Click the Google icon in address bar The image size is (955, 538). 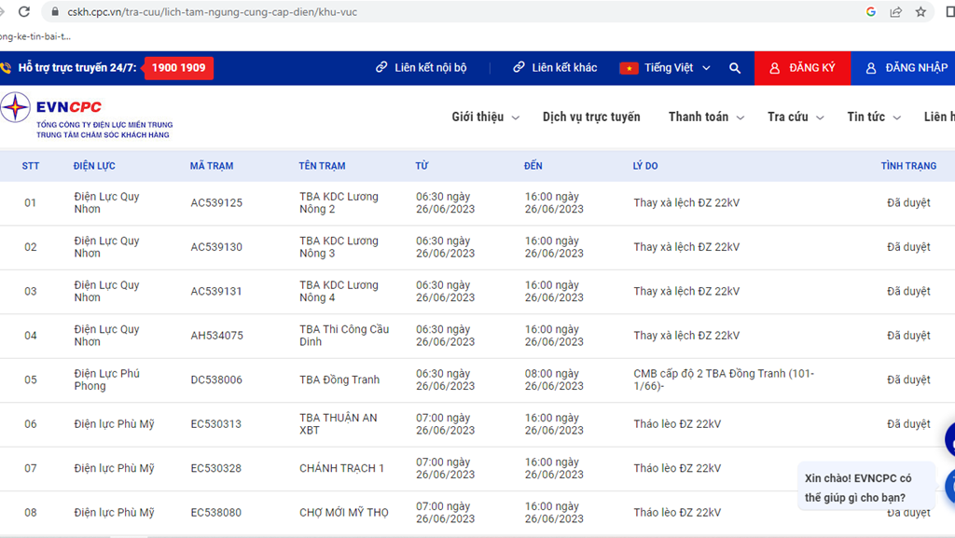pyautogui.click(x=871, y=12)
